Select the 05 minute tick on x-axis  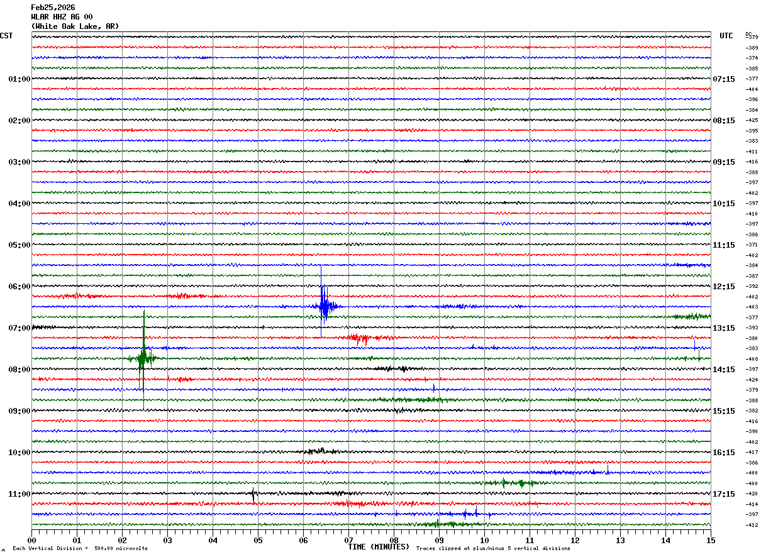point(258,540)
